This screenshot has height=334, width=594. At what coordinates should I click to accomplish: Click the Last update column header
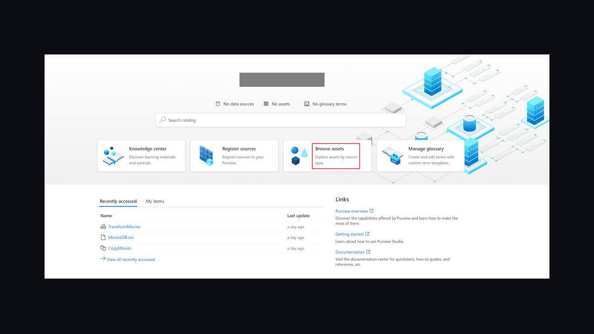[x=298, y=216]
